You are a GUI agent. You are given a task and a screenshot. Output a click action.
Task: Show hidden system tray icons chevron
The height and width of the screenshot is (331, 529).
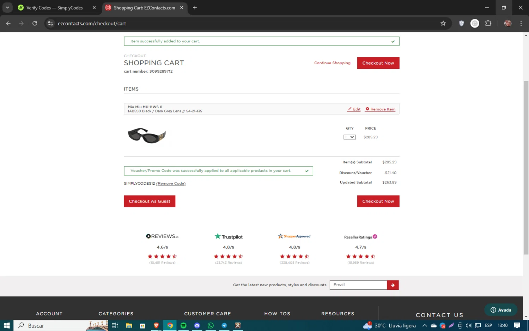coord(425,325)
